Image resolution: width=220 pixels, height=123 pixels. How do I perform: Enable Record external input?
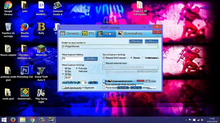[x=104, y=63]
